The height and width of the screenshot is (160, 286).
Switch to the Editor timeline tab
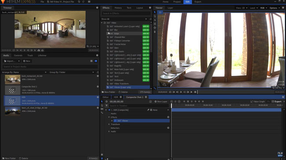pos(106,97)
